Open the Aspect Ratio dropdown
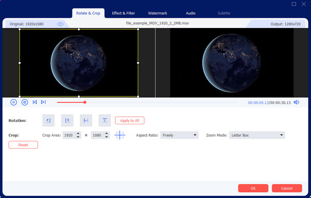The width and height of the screenshot is (311, 198). 179,135
